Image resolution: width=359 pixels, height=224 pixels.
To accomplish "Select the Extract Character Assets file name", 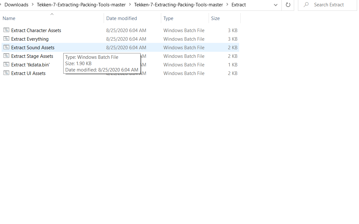I will pyautogui.click(x=36, y=31).
